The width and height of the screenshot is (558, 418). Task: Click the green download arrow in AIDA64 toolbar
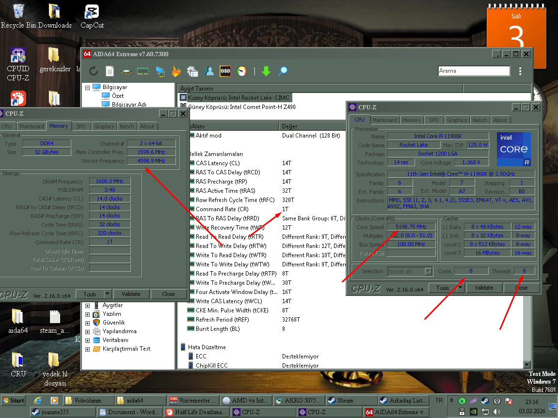point(266,71)
